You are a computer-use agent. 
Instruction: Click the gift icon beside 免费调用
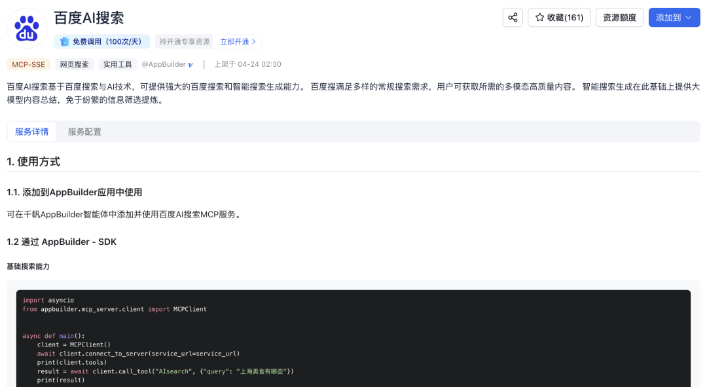(x=64, y=41)
